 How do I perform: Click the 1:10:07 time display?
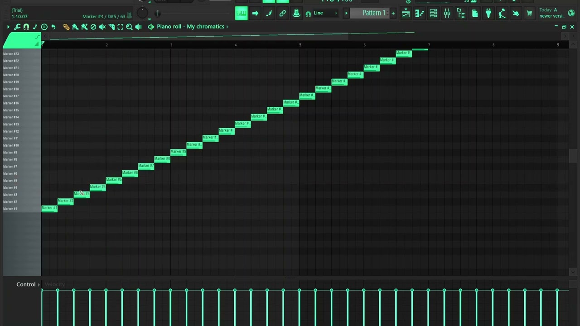19,17
